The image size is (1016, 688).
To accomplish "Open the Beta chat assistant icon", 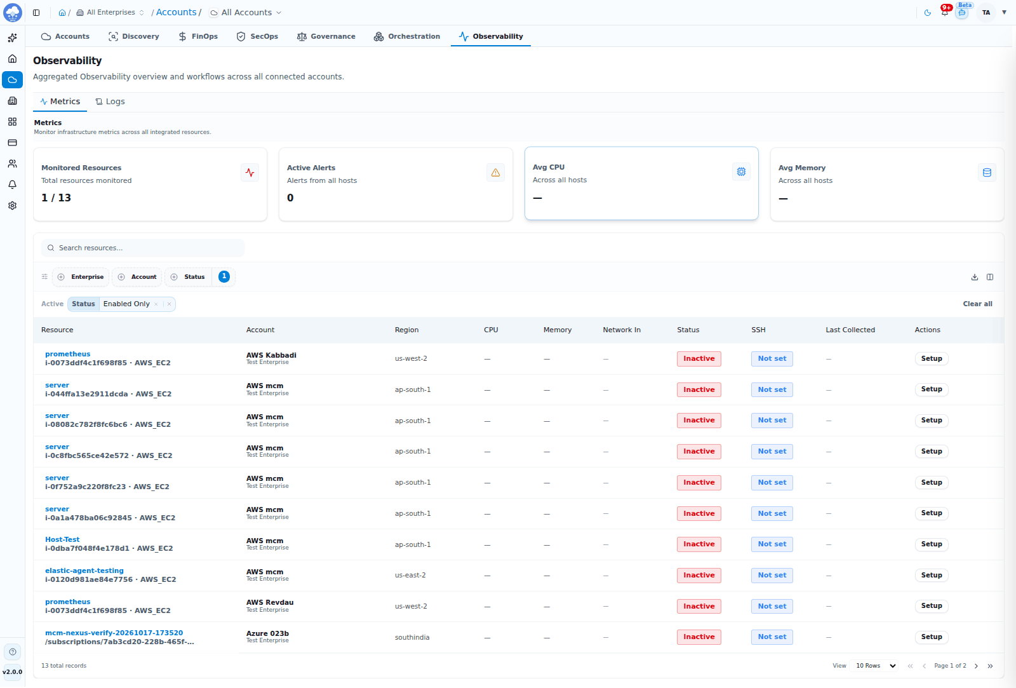I will (962, 13).
